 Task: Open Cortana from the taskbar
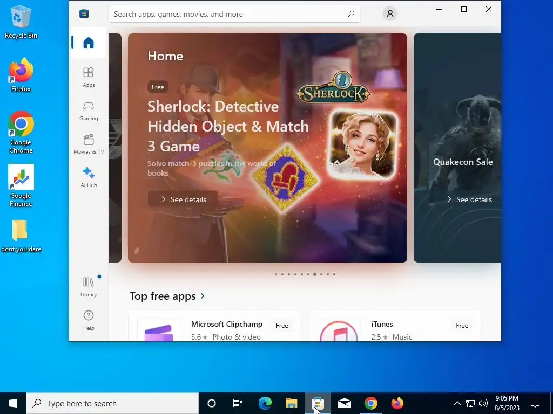coord(212,403)
